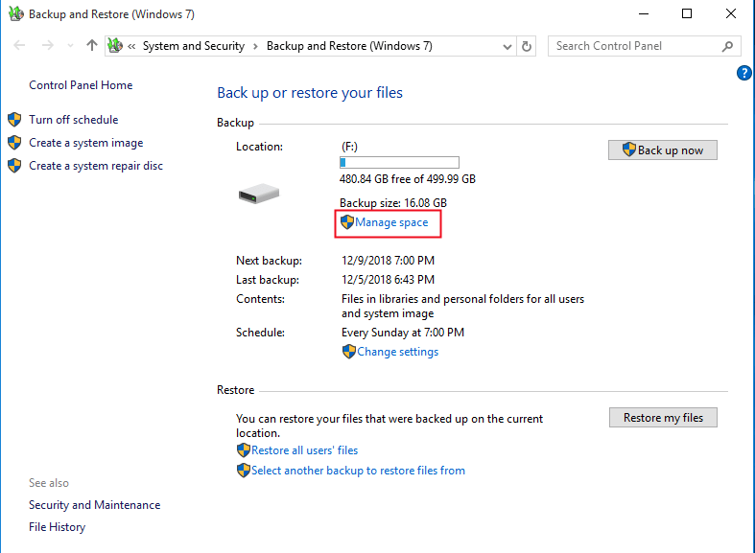
Task: Click the Back navigation arrow
Action: (x=20, y=46)
